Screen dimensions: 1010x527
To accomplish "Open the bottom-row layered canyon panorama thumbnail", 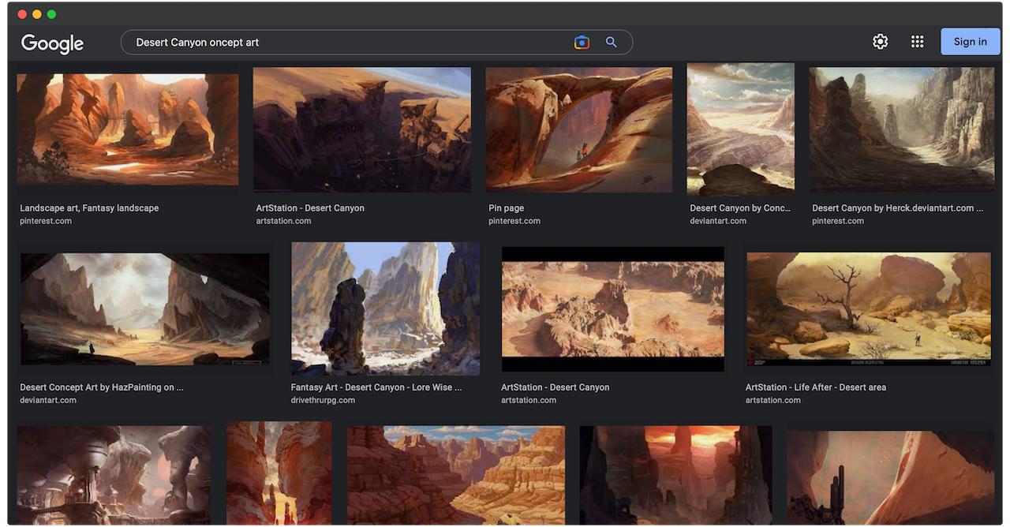I will [x=456, y=475].
